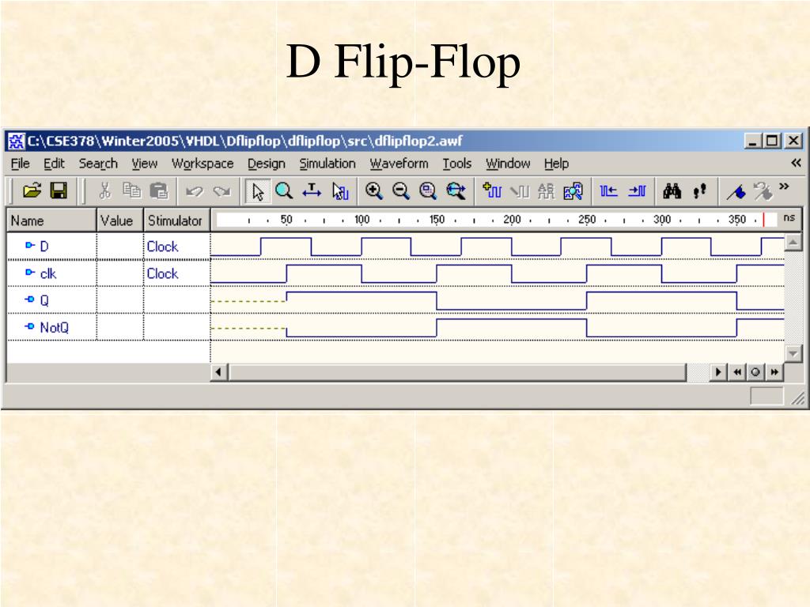Open the File menu

(20, 164)
